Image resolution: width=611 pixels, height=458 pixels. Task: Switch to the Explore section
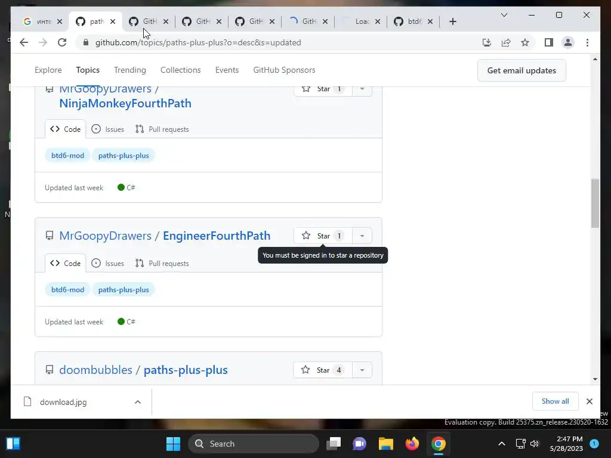tap(48, 70)
